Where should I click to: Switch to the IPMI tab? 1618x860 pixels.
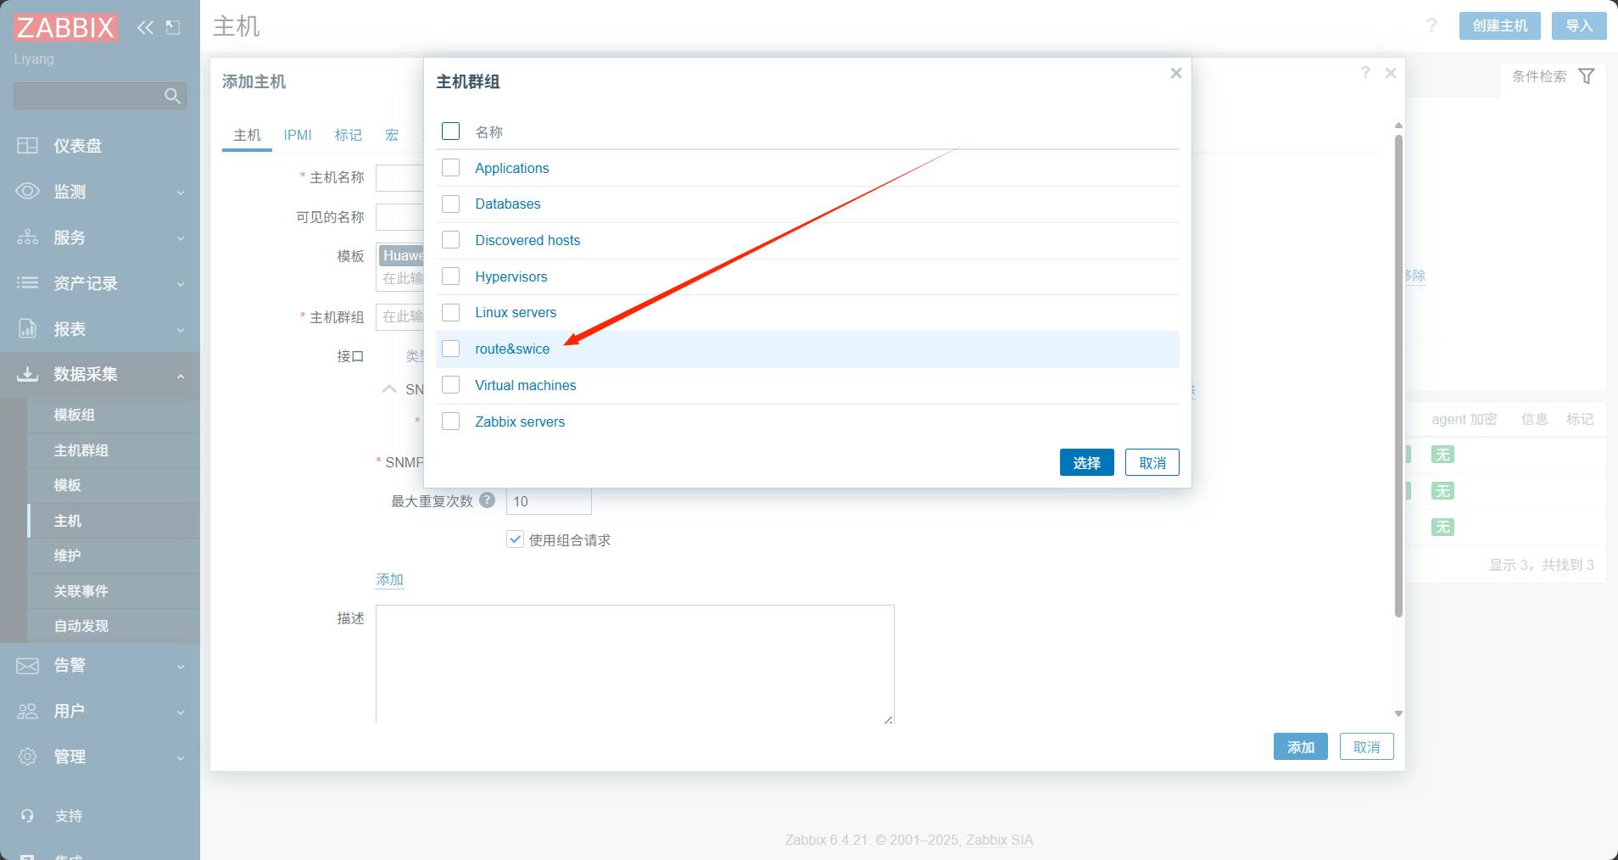point(298,135)
